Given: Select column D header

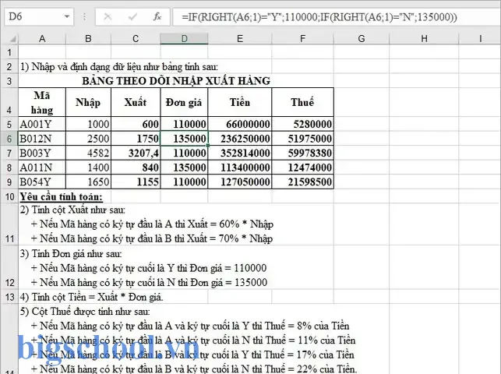Looking at the screenshot, I should click(x=184, y=39).
